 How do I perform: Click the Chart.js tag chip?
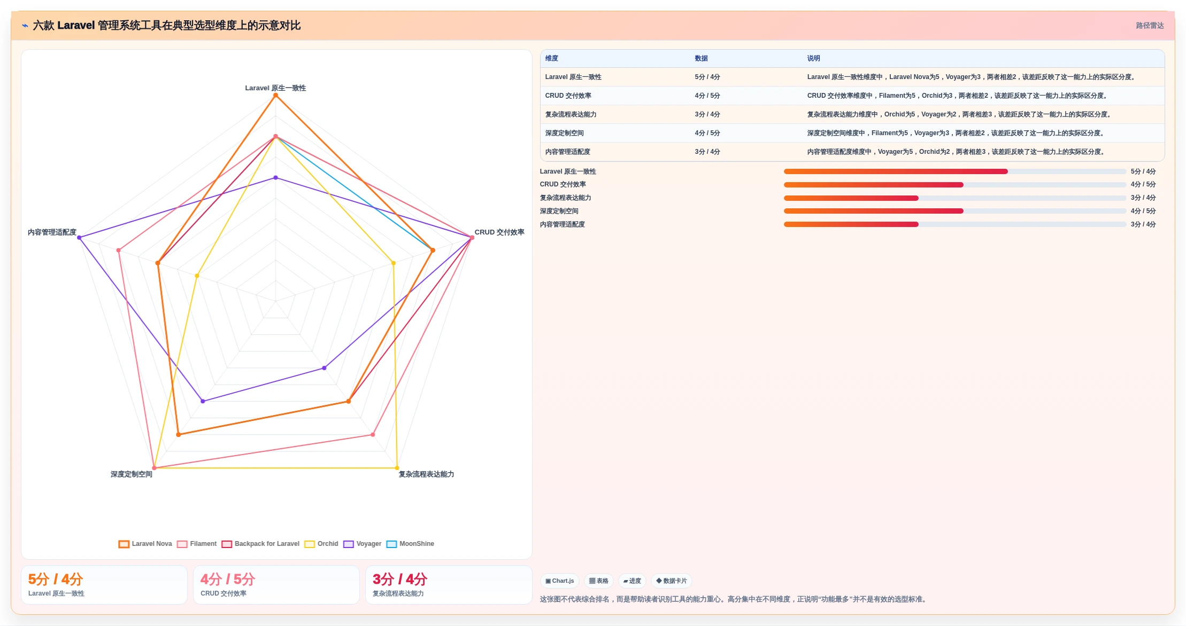[560, 581]
